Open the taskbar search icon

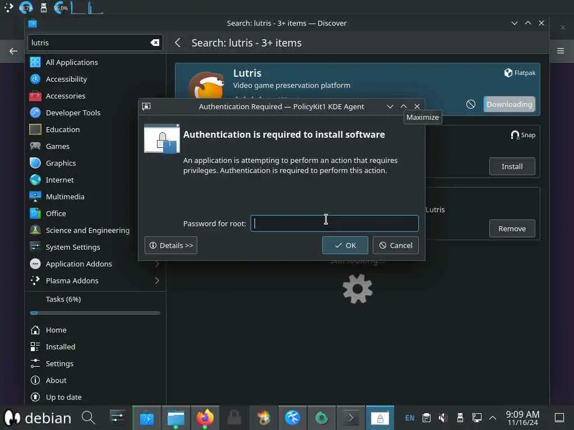(x=88, y=418)
